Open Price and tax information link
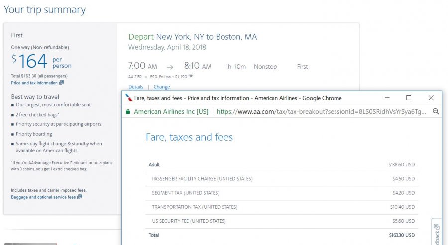This screenshot has height=245, width=448. point(34,83)
